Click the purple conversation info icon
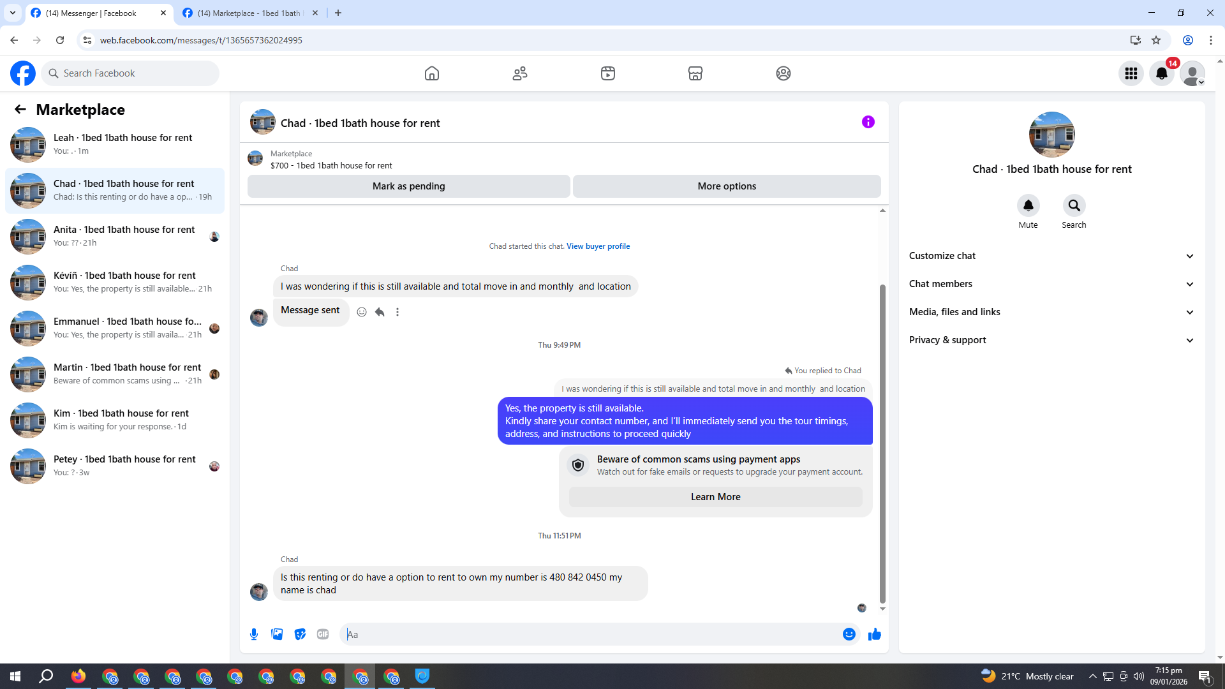 pyautogui.click(x=868, y=122)
